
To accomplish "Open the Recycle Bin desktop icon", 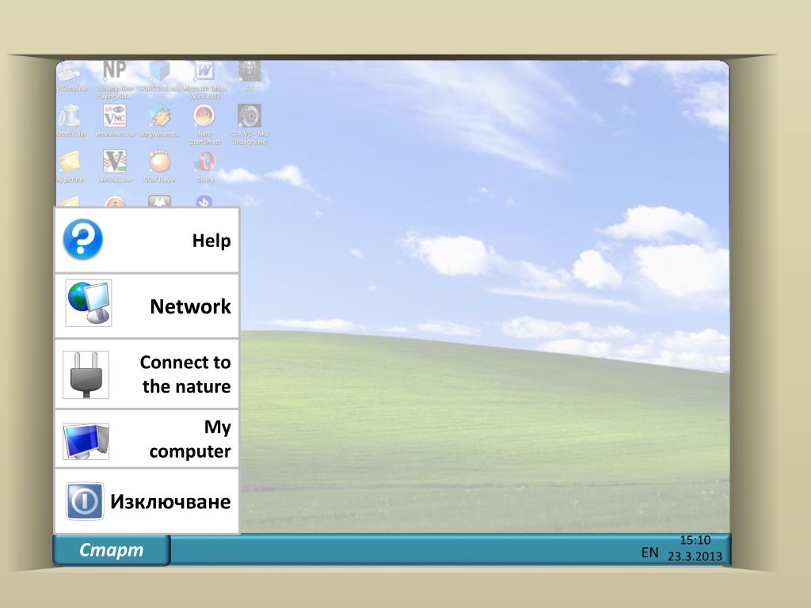I will click(70, 120).
